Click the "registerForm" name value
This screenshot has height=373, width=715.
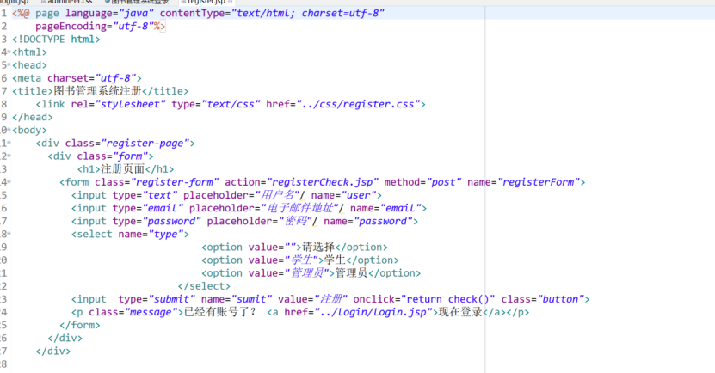pyautogui.click(x=539, y=182)
